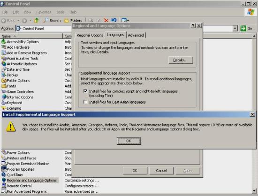
Task: Open the Internet Options icon
Action: (x=4, y=97)
